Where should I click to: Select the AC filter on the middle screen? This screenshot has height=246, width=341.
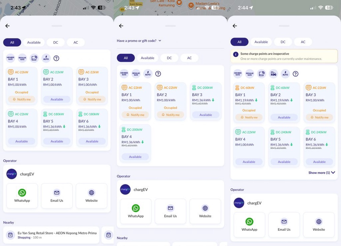tap(189, 58)
